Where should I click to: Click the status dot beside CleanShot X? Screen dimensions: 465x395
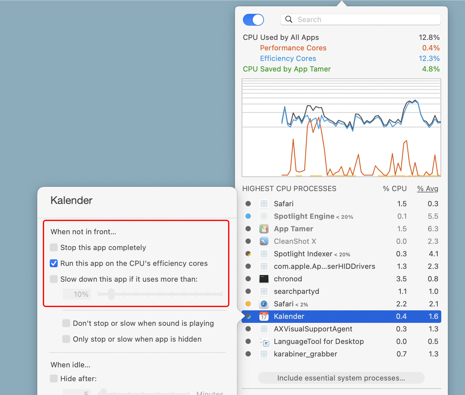(248, 241)
